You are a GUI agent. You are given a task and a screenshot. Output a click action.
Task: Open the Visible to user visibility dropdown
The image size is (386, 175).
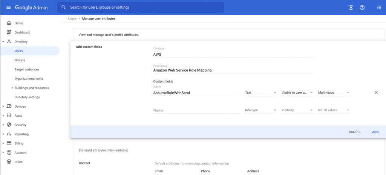(297, 93)
